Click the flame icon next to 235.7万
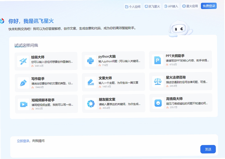 click(167, 107)
